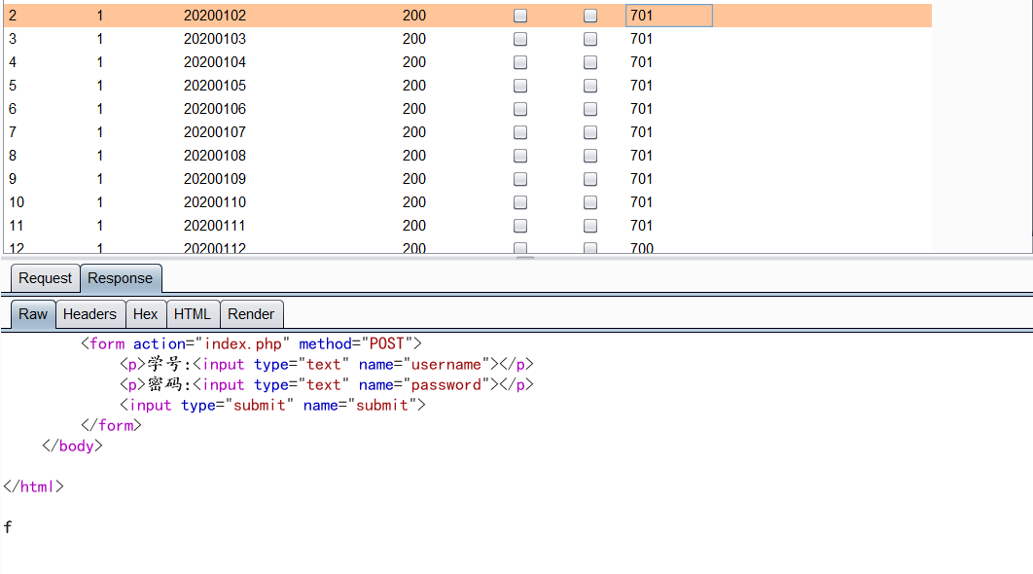Click the status 200 in the 20200106 row
This screenshot has width=1033, height=574.
pyautogui.click(x=414, y=109)
